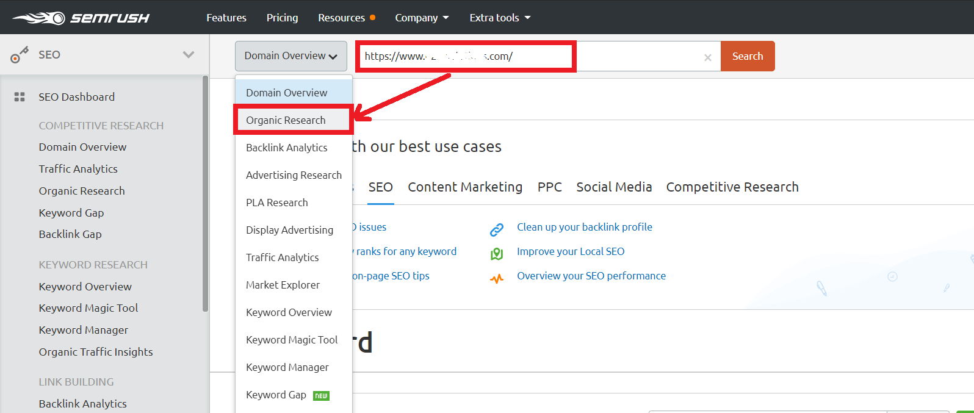974x413 pixels.
Task: Click the orange Resources notification dot
Action: (x=372, y=18)
